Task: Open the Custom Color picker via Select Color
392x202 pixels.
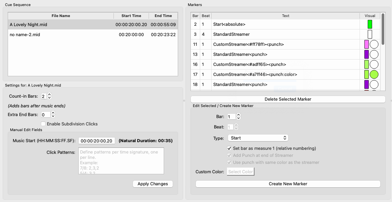Action: click(240, 172)
